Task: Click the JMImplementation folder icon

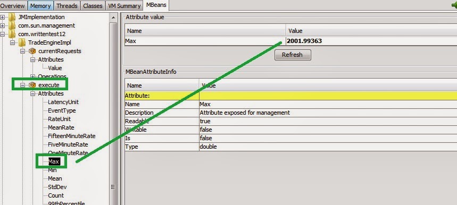Action: pos(12,17)
